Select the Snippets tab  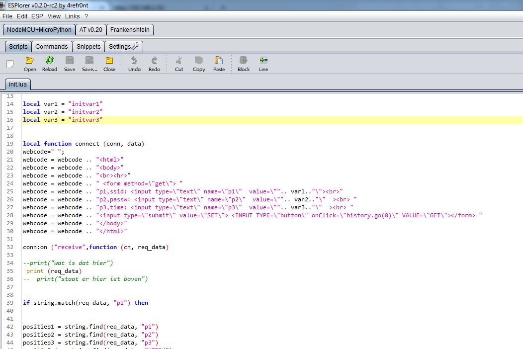coord(88,46)
